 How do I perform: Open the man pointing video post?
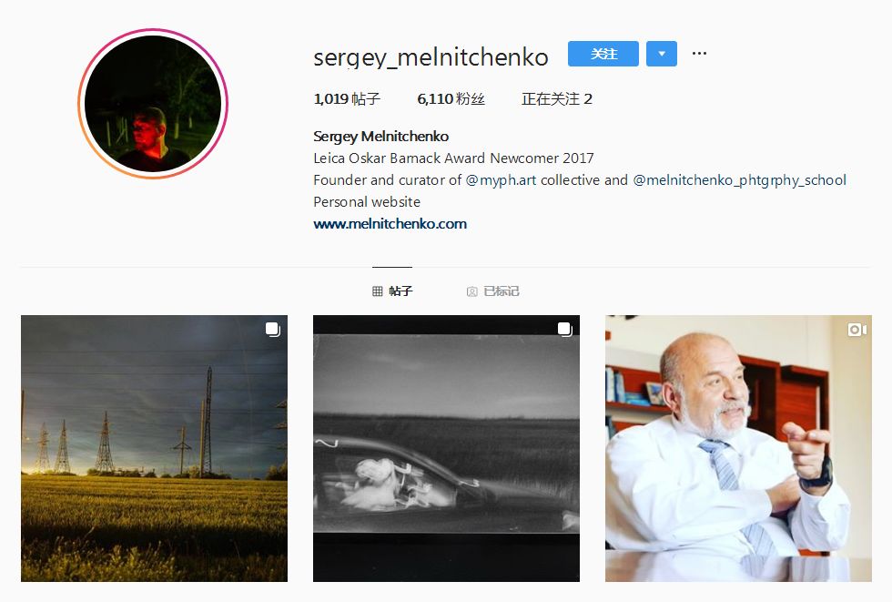pyautogui.click(x=738, y=448)
